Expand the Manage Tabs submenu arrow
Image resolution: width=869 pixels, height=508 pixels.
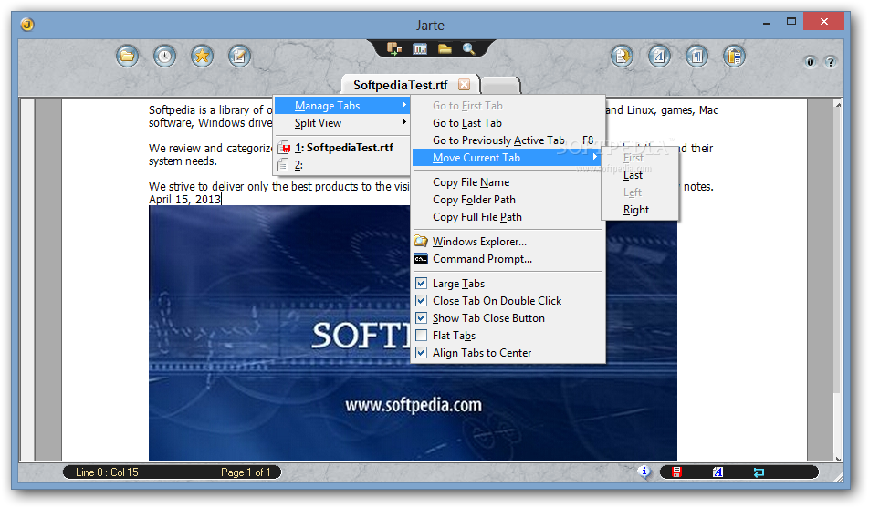coord(404,105)
